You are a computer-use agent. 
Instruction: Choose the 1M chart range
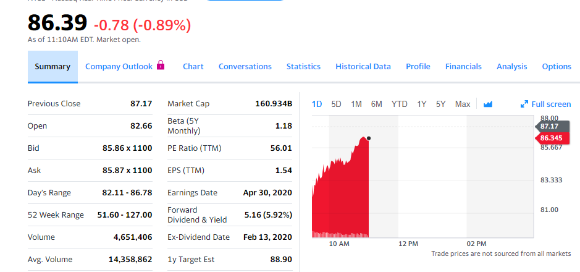tap(356, 104)
